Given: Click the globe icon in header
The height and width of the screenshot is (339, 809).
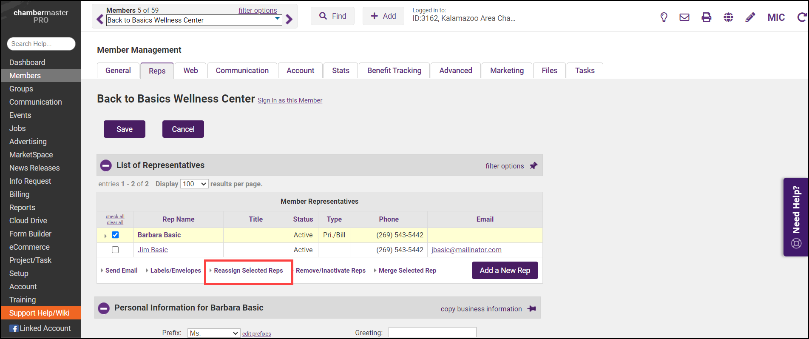Looking at the screenshot, I should 728,17.
